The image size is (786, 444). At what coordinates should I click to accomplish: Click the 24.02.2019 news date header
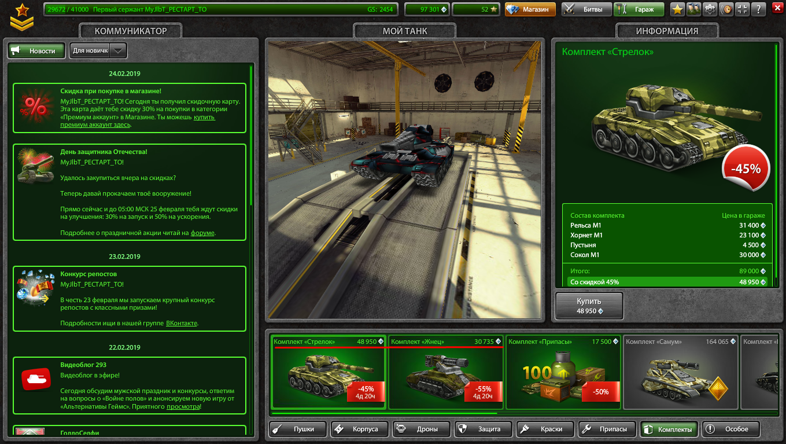click(124, 74)
